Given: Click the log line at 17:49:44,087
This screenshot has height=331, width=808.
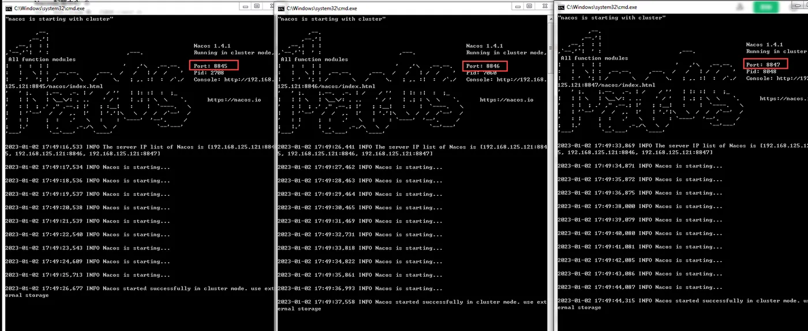Looking at the screenshot, I should point(639,287).
